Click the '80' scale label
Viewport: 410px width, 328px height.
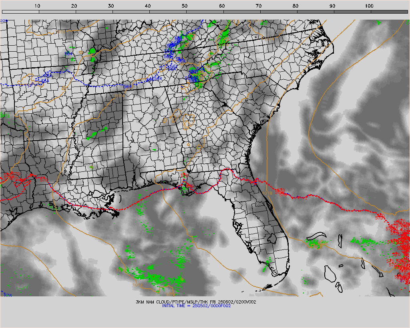295,6
